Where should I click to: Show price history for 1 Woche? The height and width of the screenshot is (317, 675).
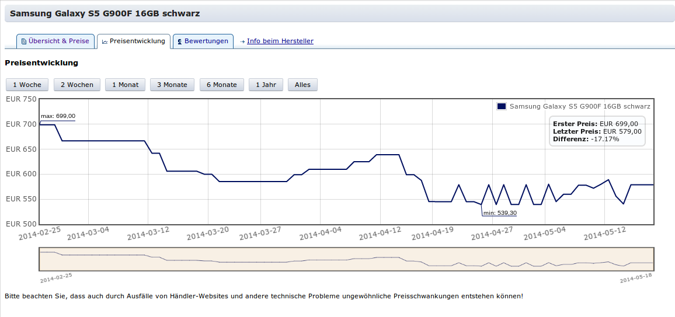[x=27, y=85]
